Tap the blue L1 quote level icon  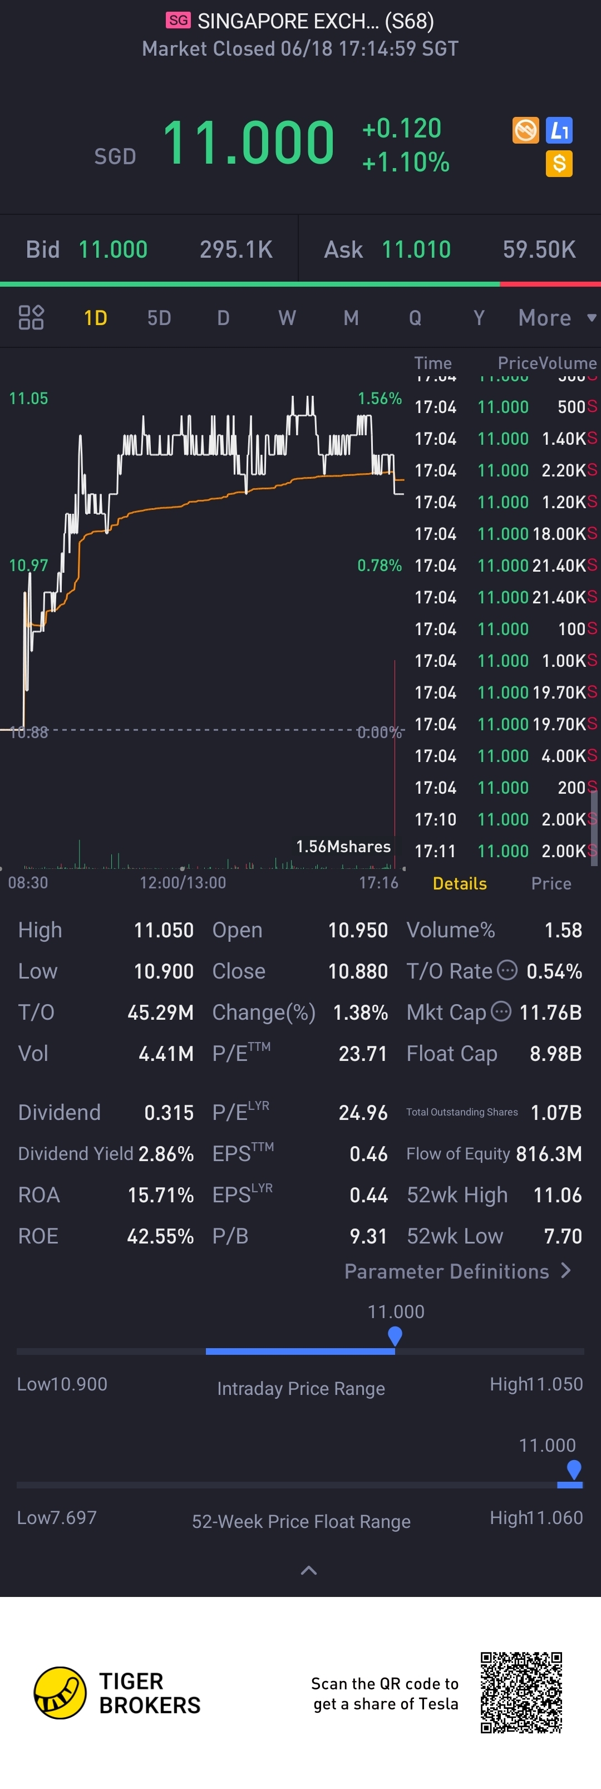[x=559, y=130]
